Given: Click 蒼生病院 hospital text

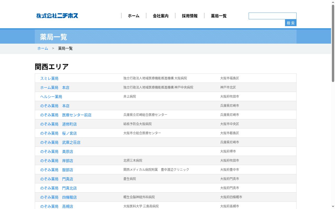Looking at the screenshot, I should pos(130,179).
